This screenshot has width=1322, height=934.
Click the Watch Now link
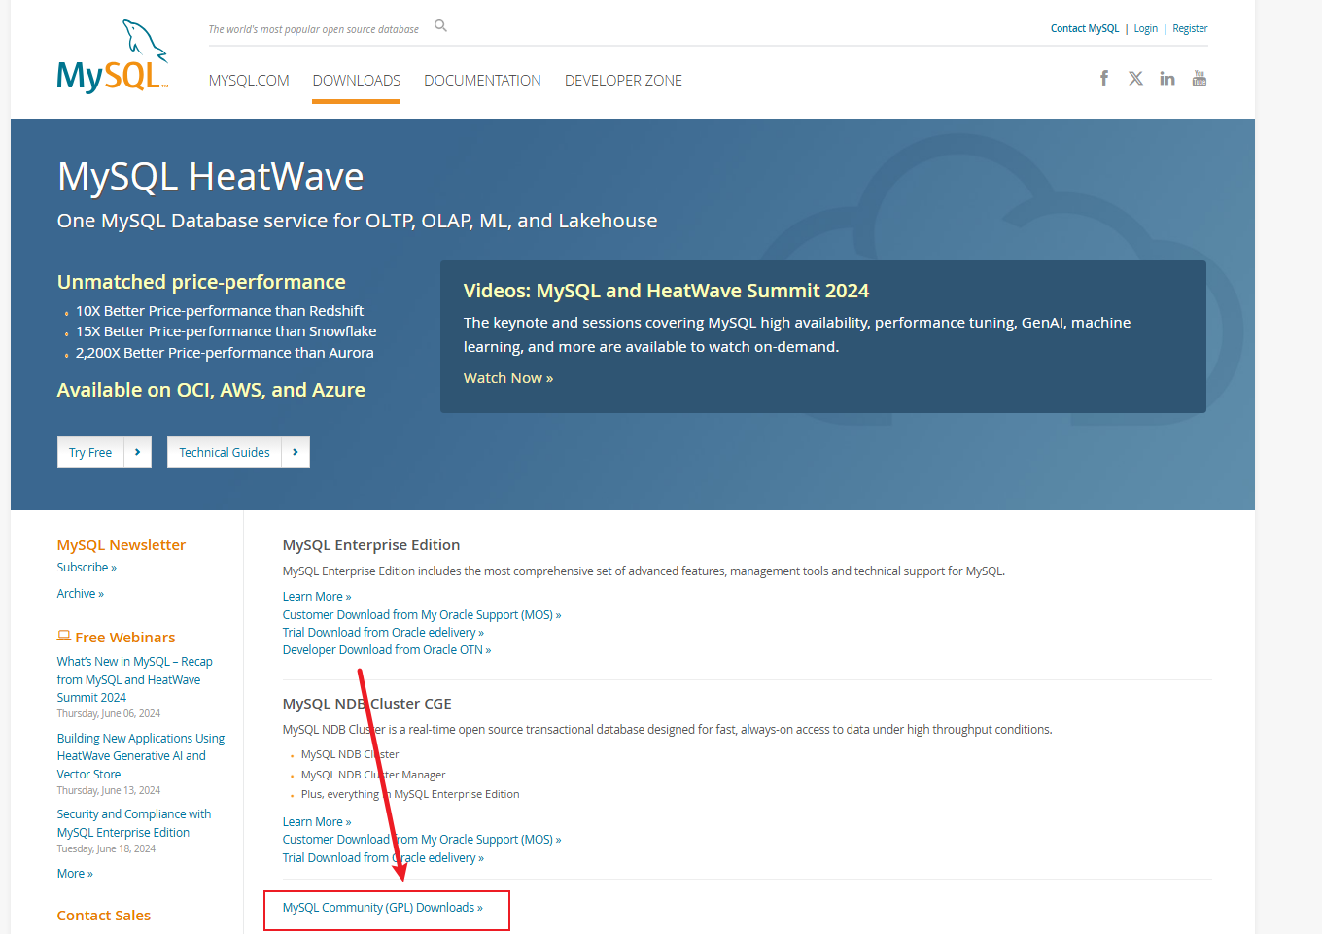pos(507,378)
